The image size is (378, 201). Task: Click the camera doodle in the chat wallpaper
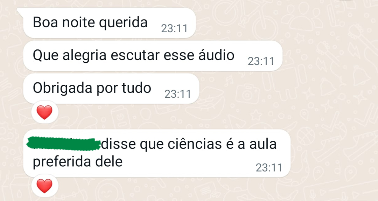coord(247,94)
